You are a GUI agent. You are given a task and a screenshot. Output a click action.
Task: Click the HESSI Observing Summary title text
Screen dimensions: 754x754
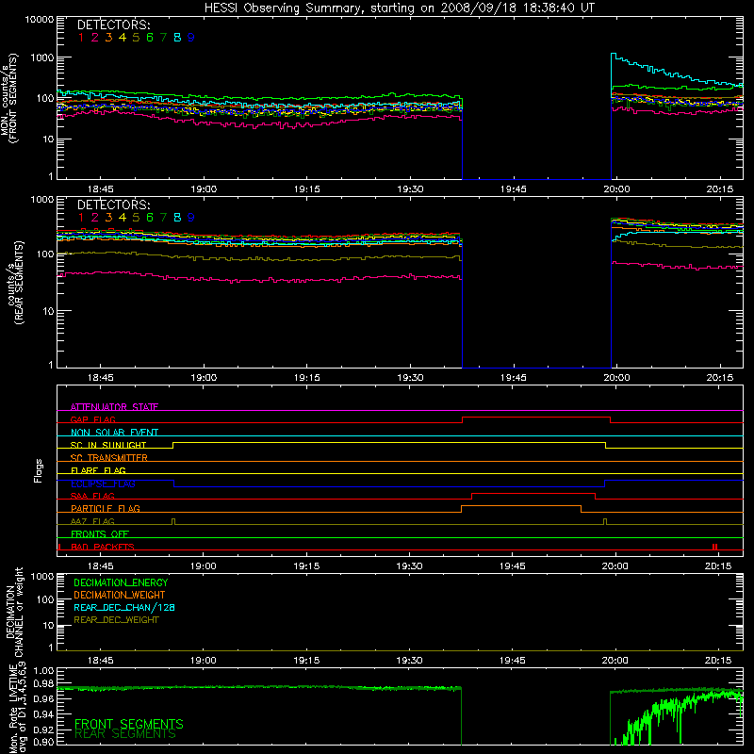(x=399, y=8)
